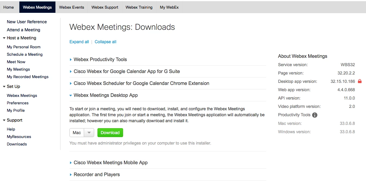Open New User Reference link

[x=27, y=22]
